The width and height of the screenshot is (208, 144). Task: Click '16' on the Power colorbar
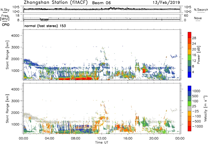(194, 55)
